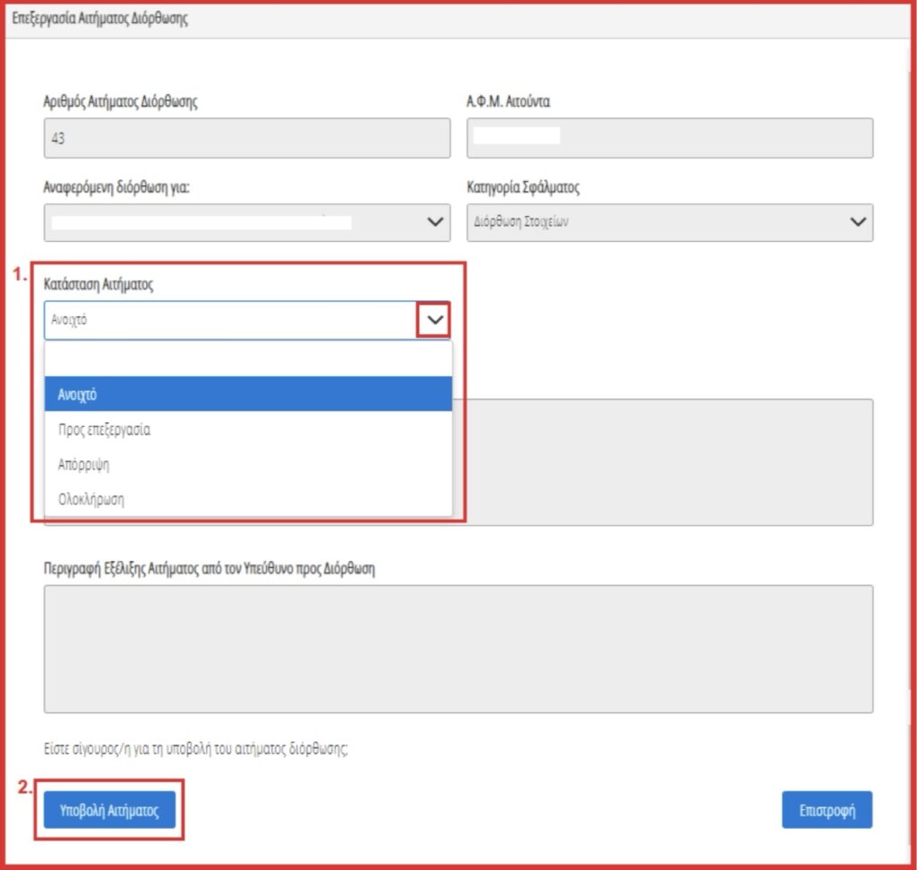Viewport: 917px width, 870px height.
Task: Click the chevron arrow of Κατάσταση Αιτήματος dropdown
Action: [434, 320]
